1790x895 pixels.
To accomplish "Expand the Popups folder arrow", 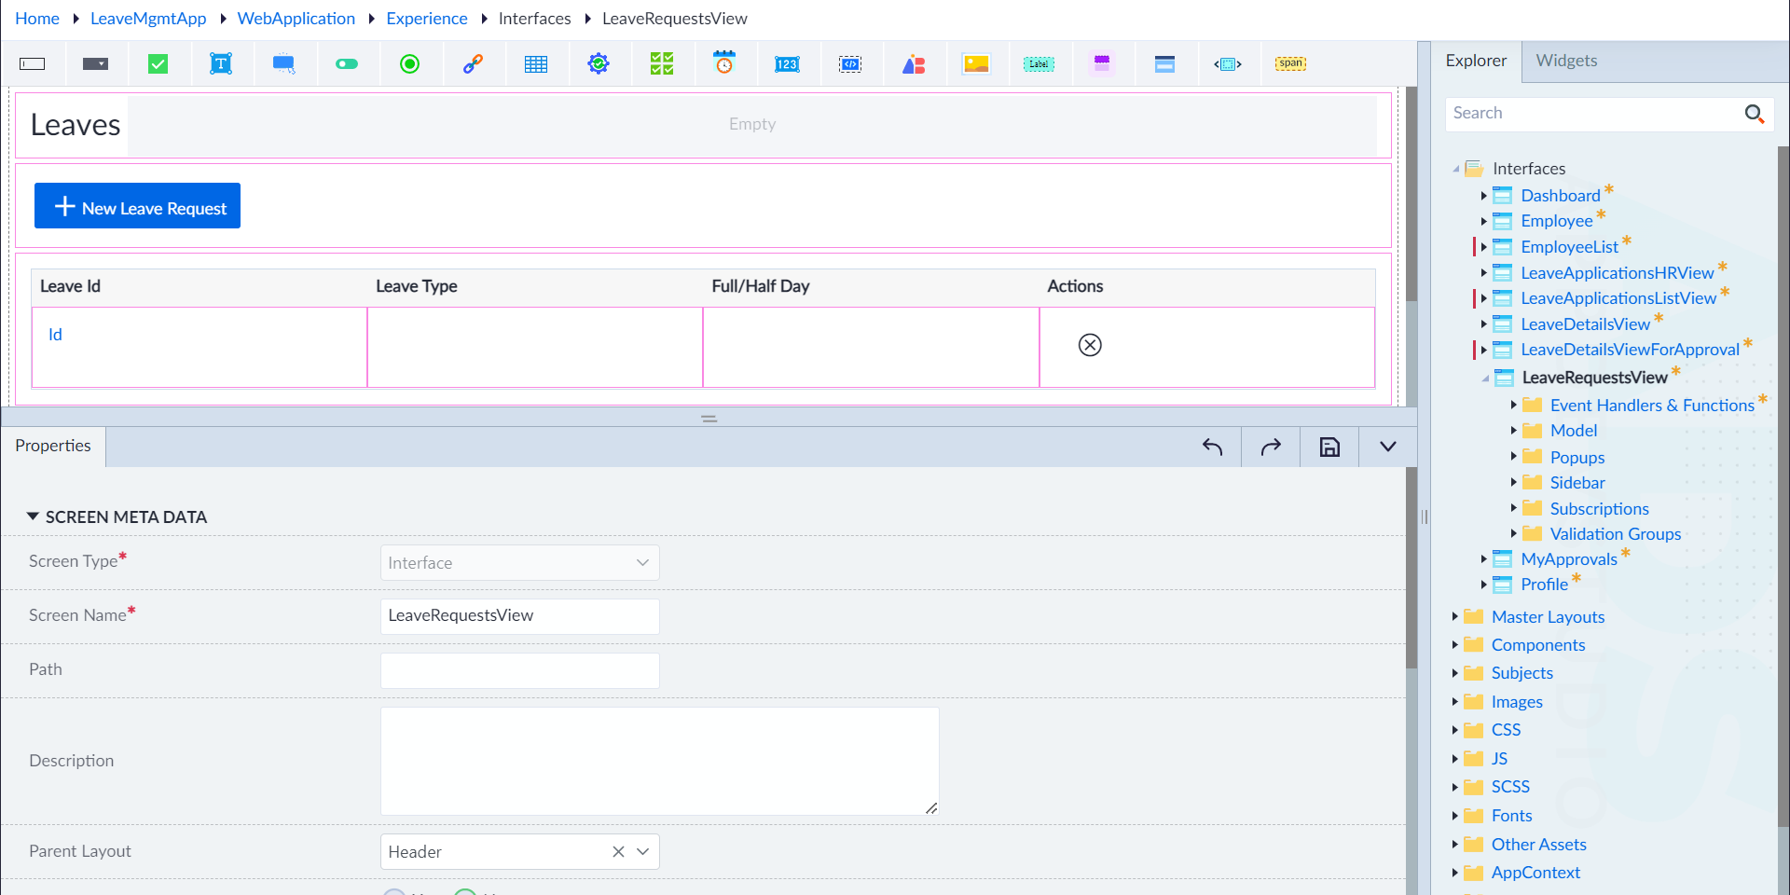I will coord(1513,456).
